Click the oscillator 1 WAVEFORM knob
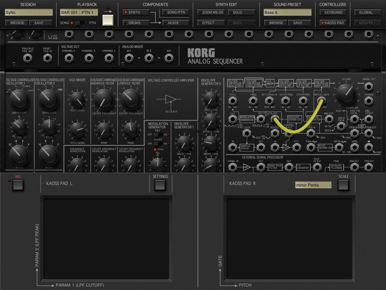386x290 pixels. click(19, 99)
